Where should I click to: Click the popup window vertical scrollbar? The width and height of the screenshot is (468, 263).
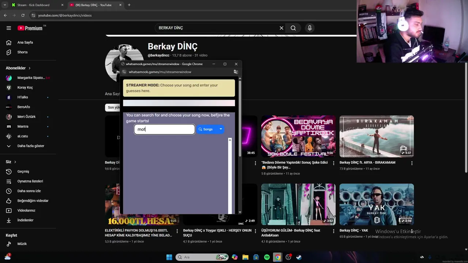point(240,119)
